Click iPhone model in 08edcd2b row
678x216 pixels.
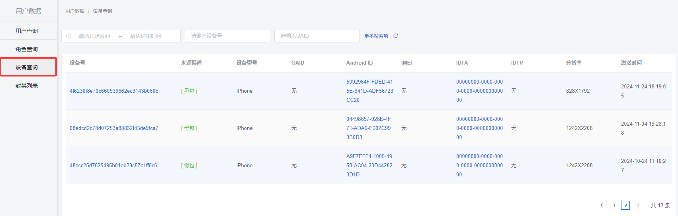click(x=244, y=128)
